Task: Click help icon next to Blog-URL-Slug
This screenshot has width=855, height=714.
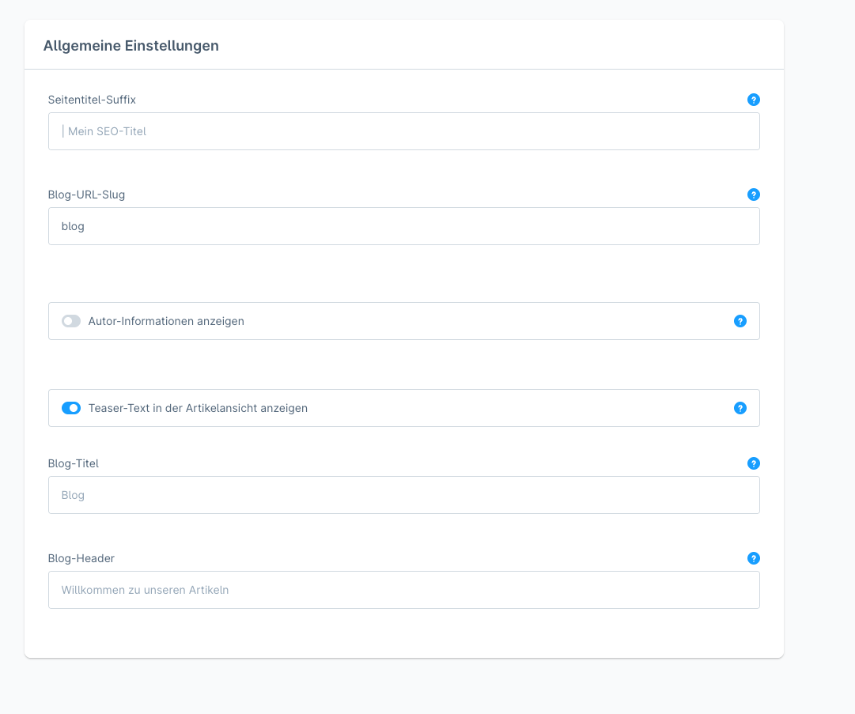Action: [753, 195]
